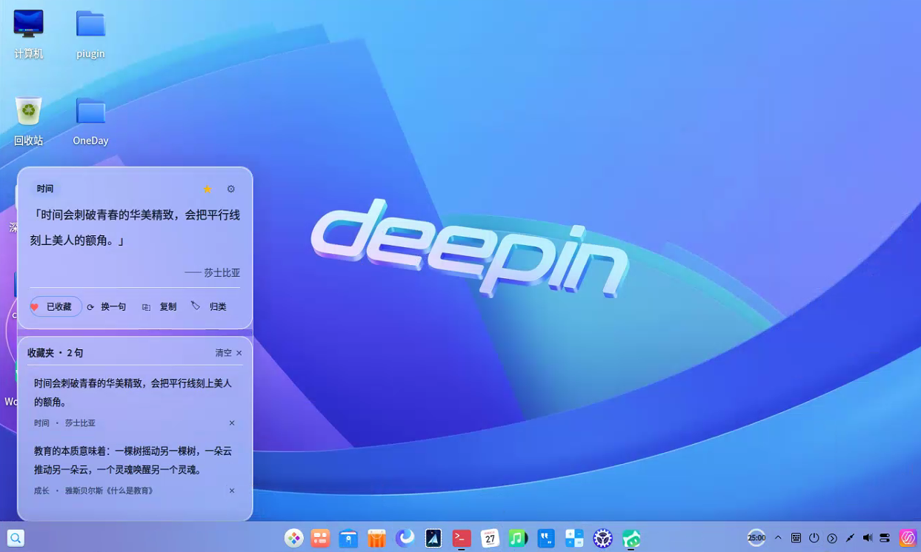Open the red terminal dock icon
This screenshot has height=552, width=921.
tap(462, 538)
